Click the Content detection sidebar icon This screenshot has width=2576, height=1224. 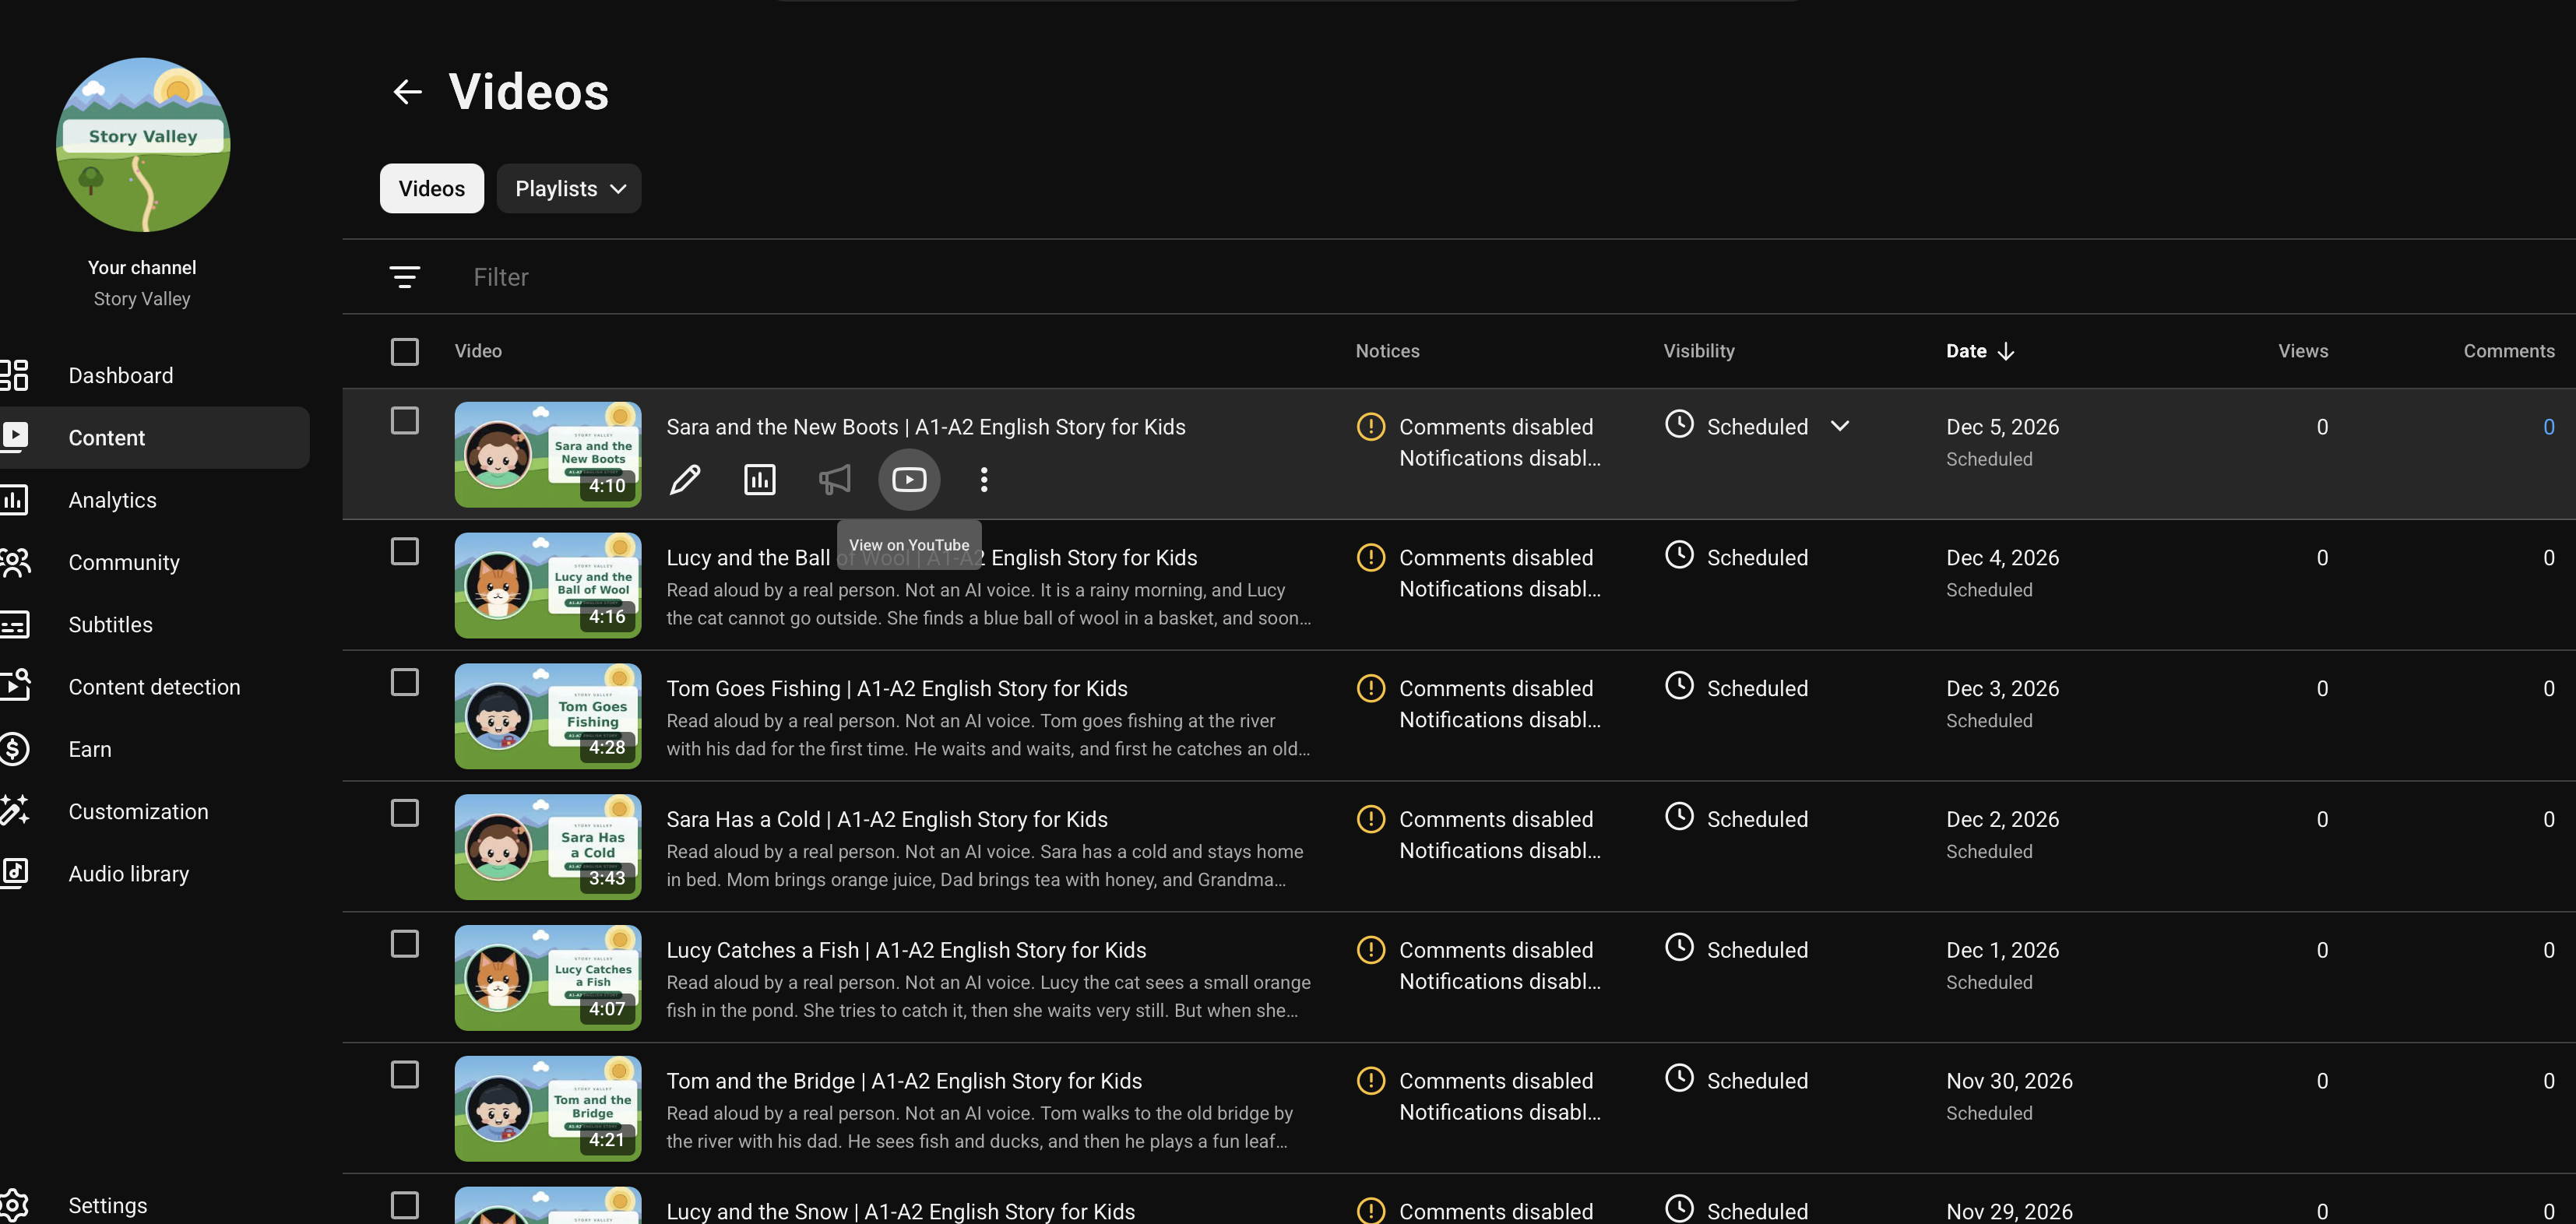click(14, 687)
